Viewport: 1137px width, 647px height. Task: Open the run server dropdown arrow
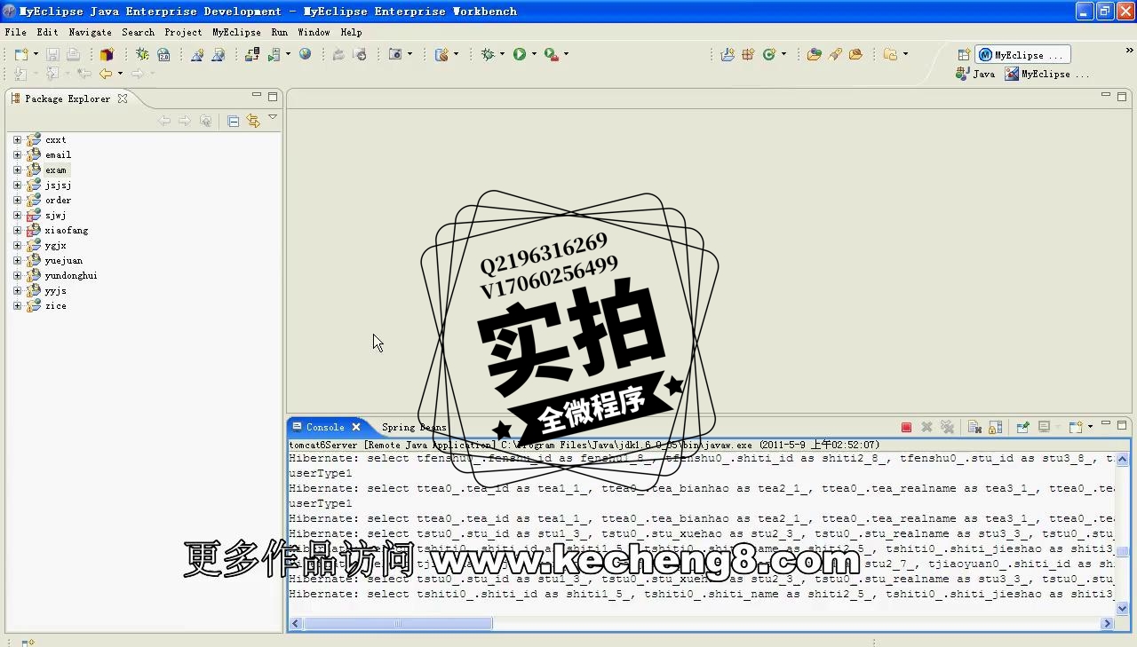point(288,54)
